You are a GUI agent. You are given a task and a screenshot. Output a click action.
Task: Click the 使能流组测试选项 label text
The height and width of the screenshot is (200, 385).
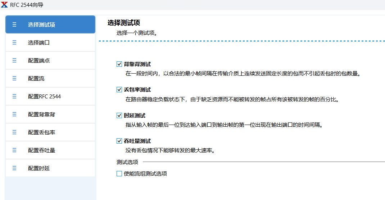point(145,173)
